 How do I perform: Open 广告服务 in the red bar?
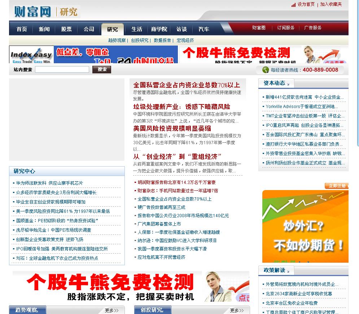click(x=313, y=28)
